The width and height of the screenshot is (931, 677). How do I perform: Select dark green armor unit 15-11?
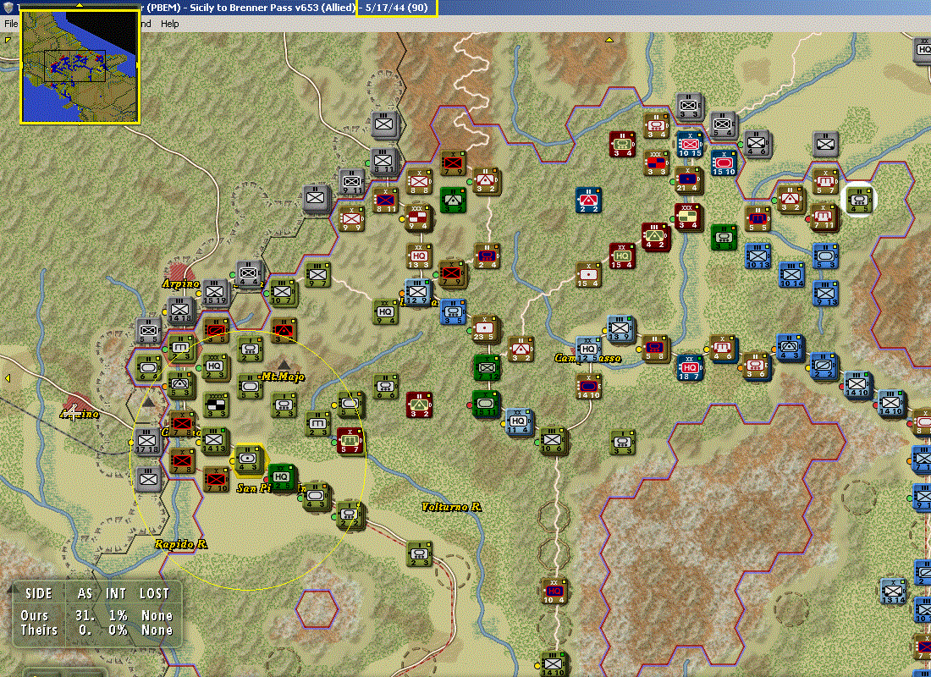pos(485,405)
